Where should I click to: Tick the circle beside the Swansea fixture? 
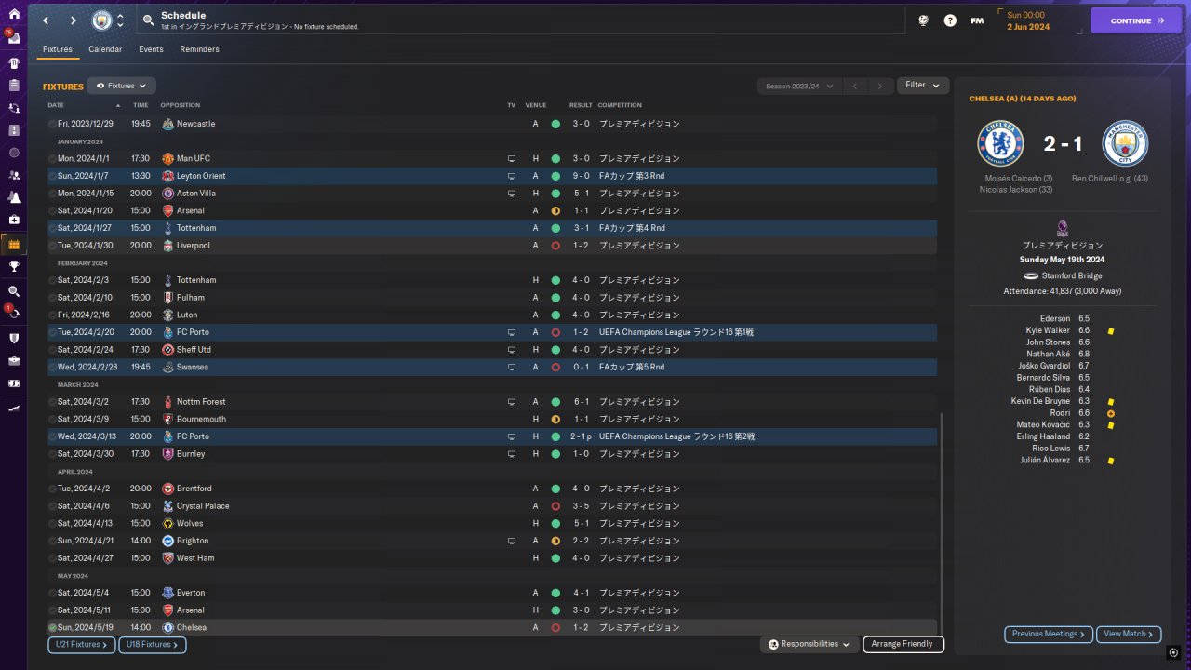coord(52,368)
